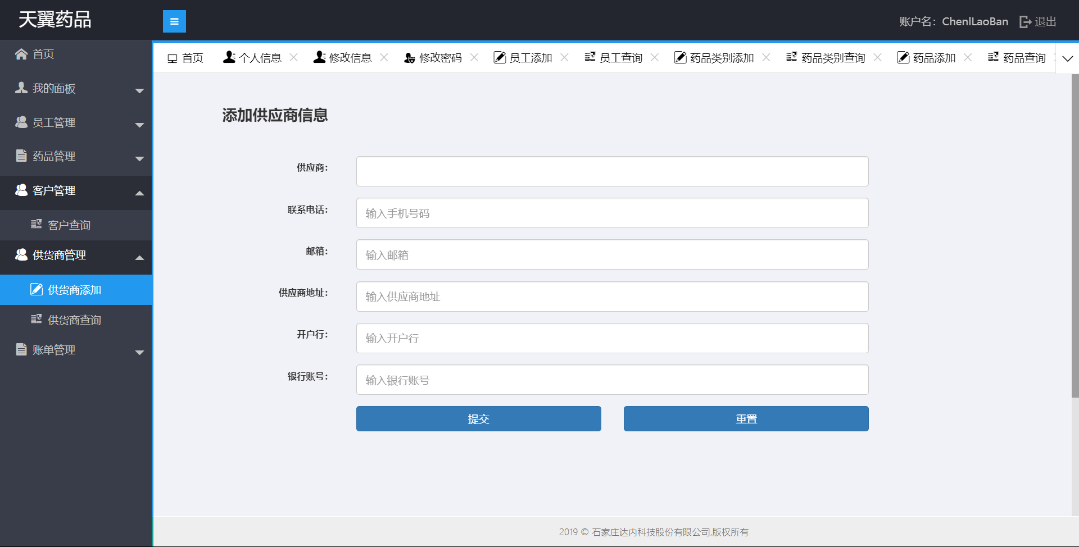Click the hamburger sidebar toggle button
Screen dimensions: 1079x547
pyautogui.click(x=174, y=21)
